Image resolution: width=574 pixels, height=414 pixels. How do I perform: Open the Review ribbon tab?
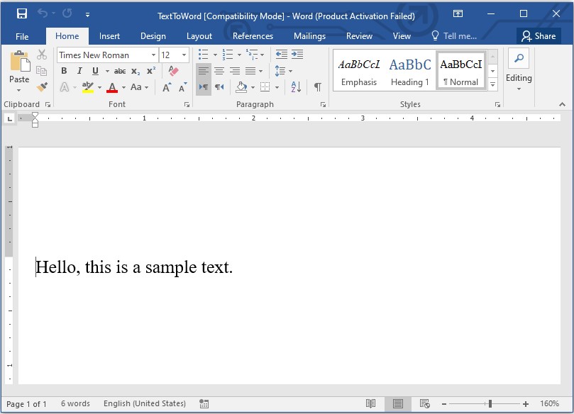coord(359,35)
